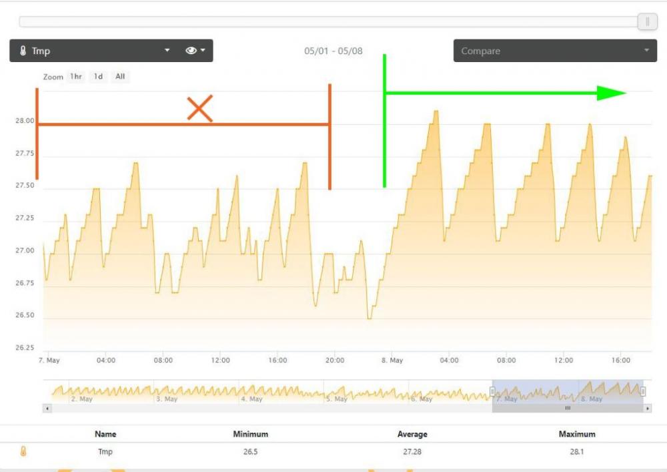Click the top slider handle
The height and width of the screenshot is (472, 667).
pyautogui.click(x=648, y=21)
